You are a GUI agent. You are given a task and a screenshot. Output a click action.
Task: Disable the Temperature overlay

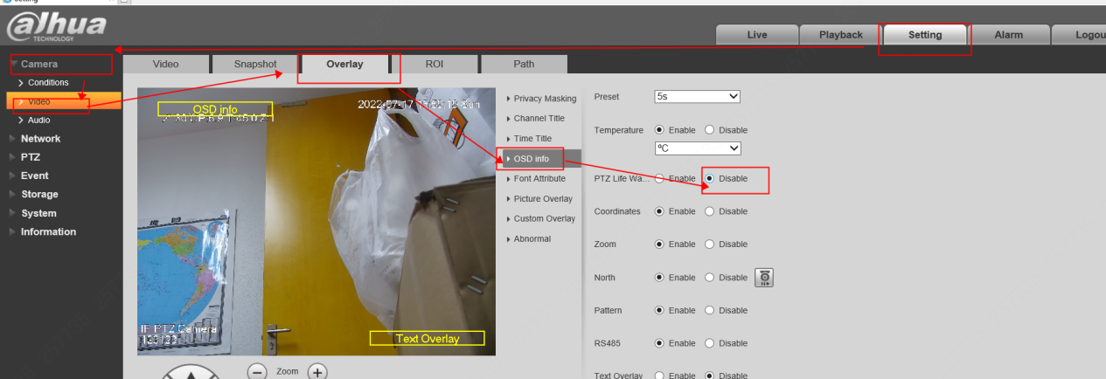coord(710,130)
